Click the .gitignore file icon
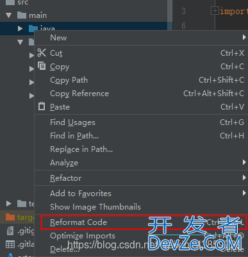 [x=10, y=231]
